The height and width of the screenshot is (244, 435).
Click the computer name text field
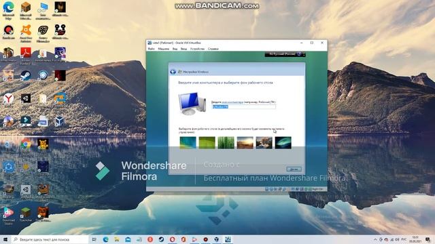click(244, 107)
